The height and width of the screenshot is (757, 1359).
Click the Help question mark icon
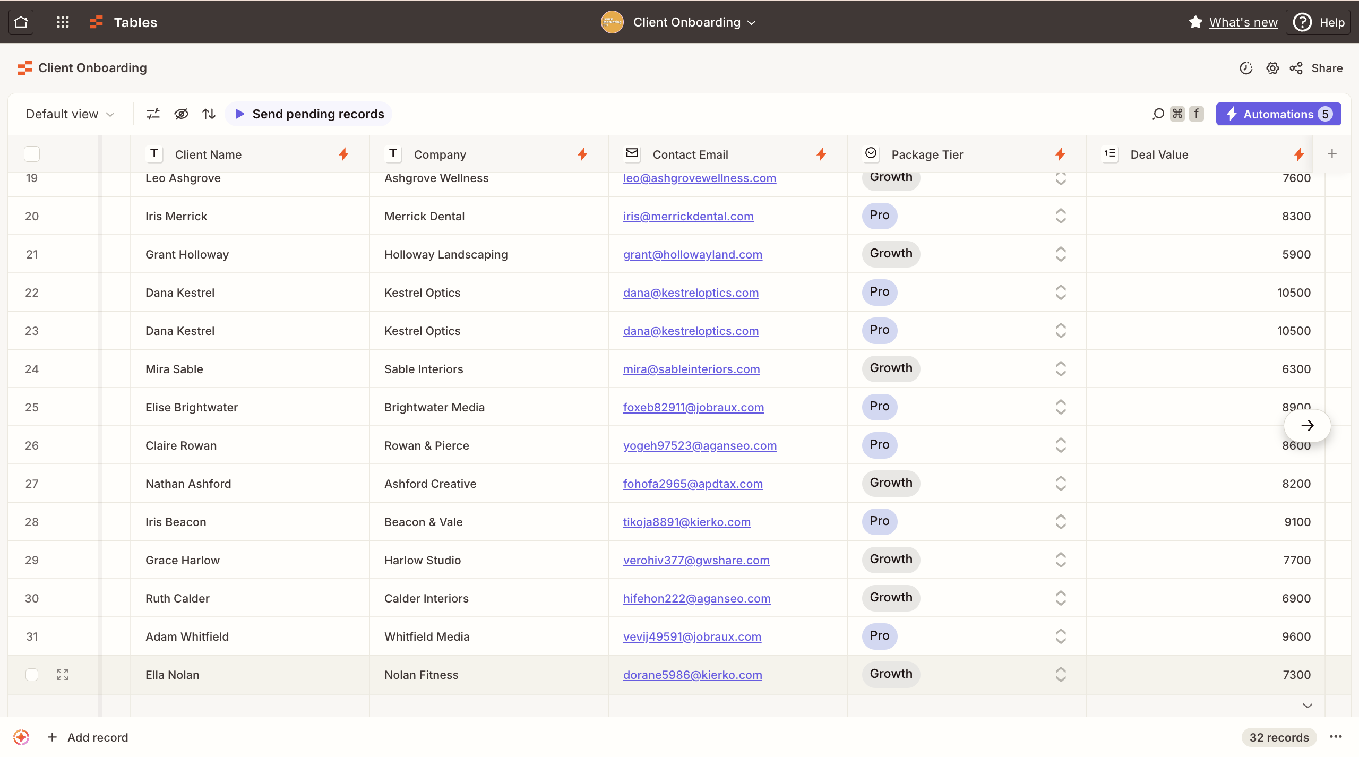point(1303,22)
